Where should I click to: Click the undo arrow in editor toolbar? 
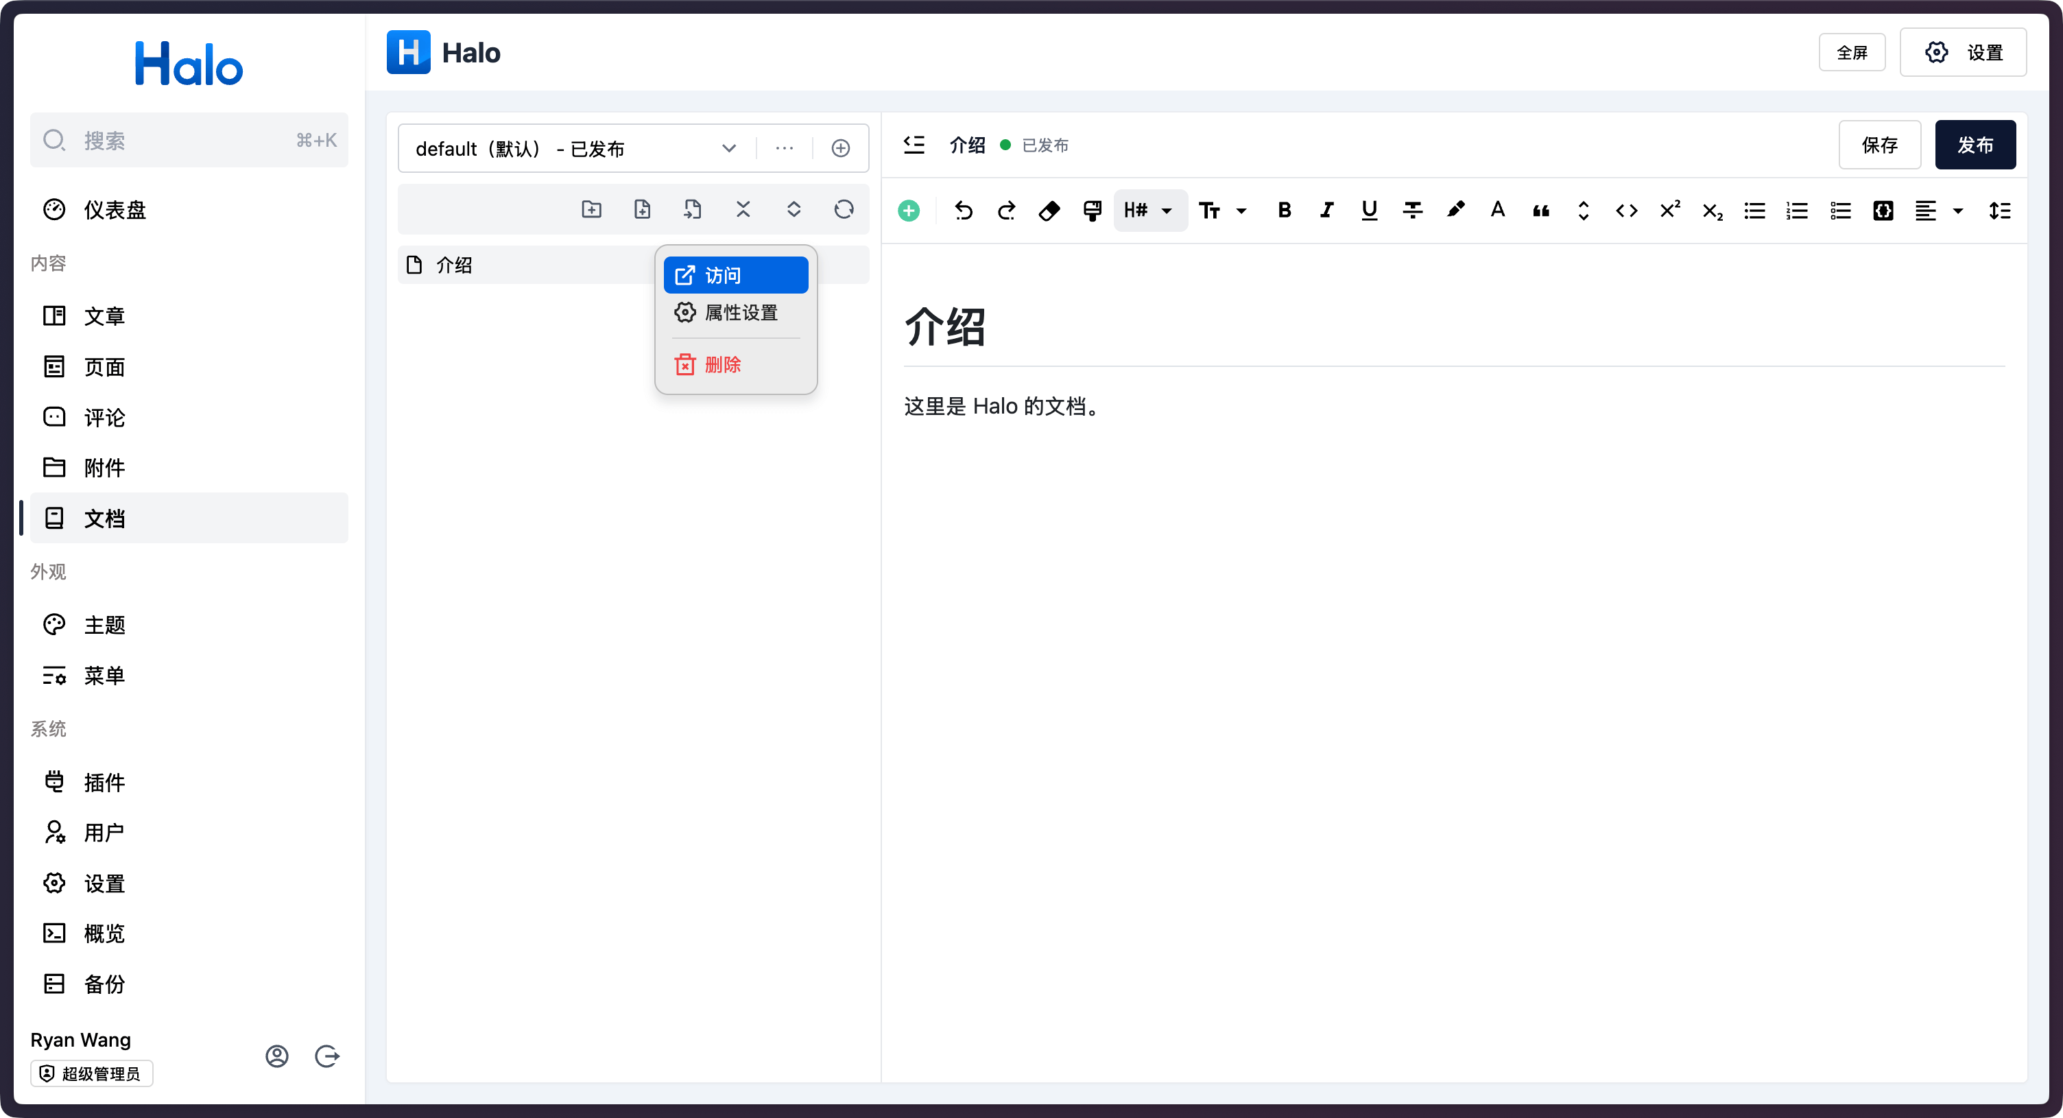click(x=964, y=211)
